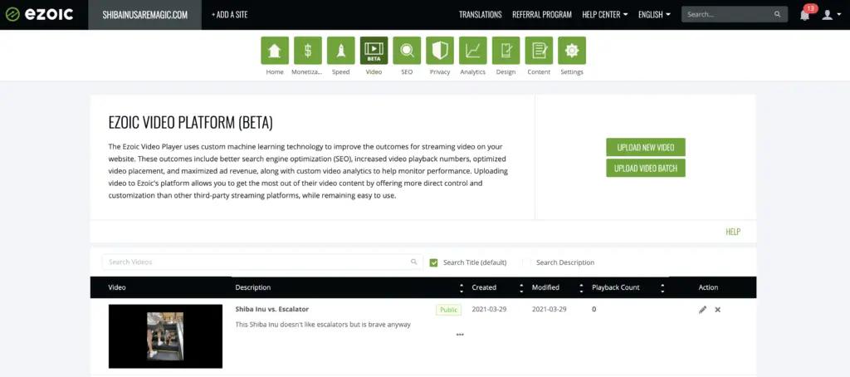Select the Video BETA icon
The width and height of the screenshot is (850, 377).
point(374,51)
